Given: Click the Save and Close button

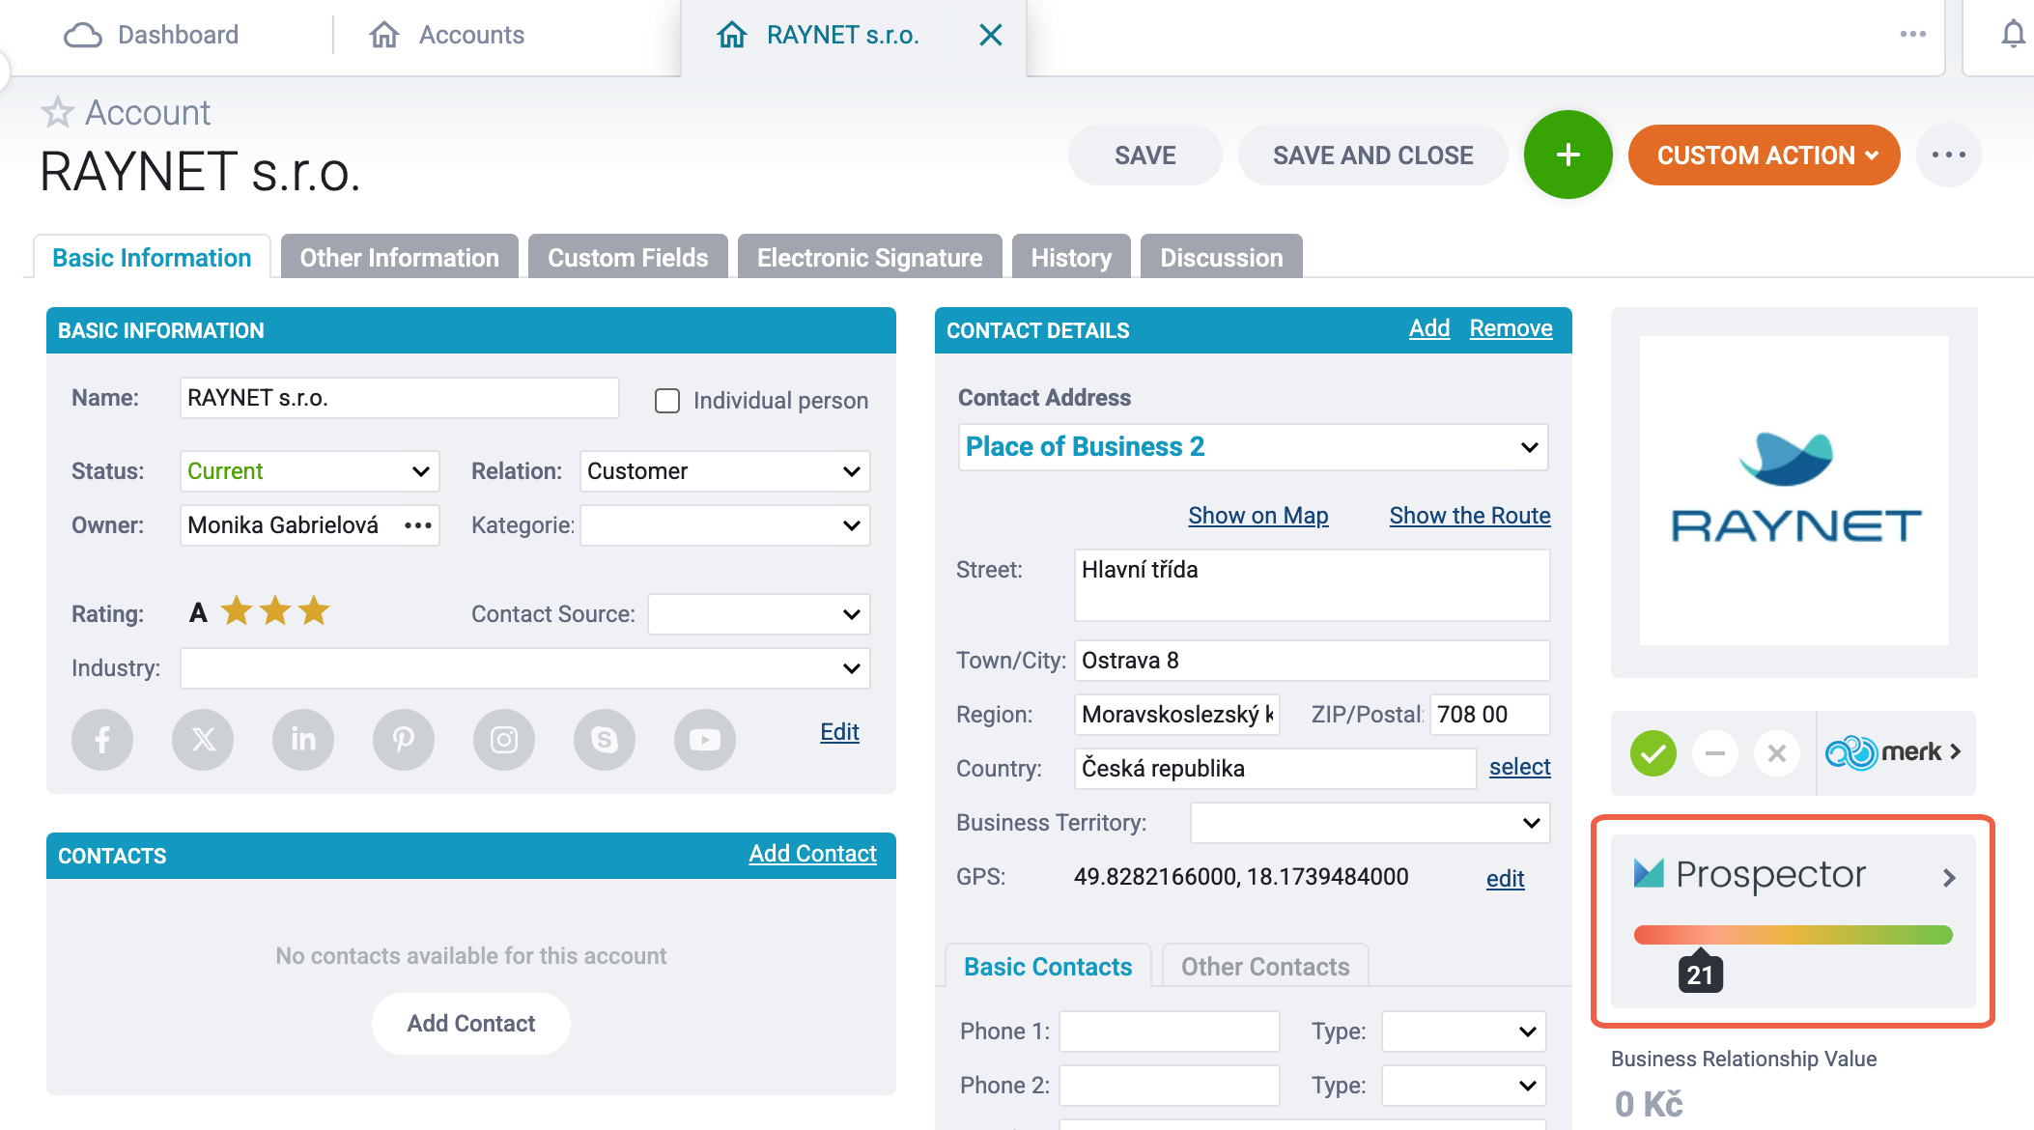Looking at the screenshot, I should point(1373,155).
